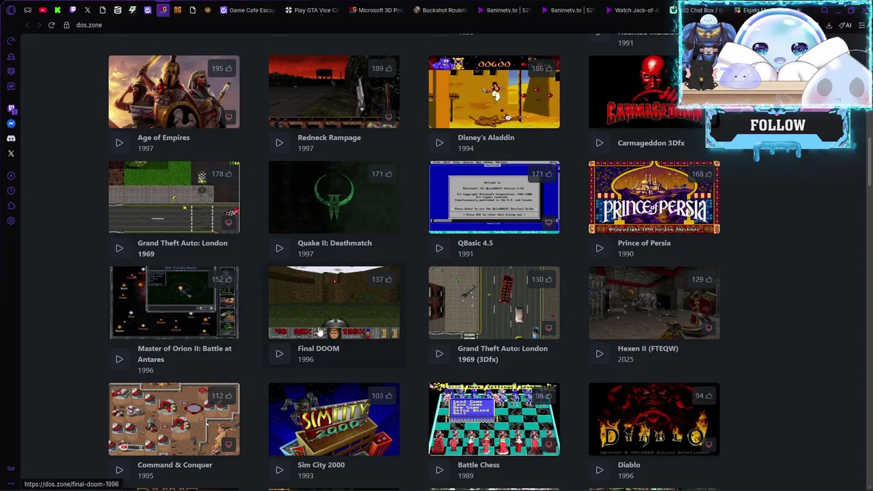Play Grand Theft Auto: London 1969
The image size is (873, 491).
(119, 248)
